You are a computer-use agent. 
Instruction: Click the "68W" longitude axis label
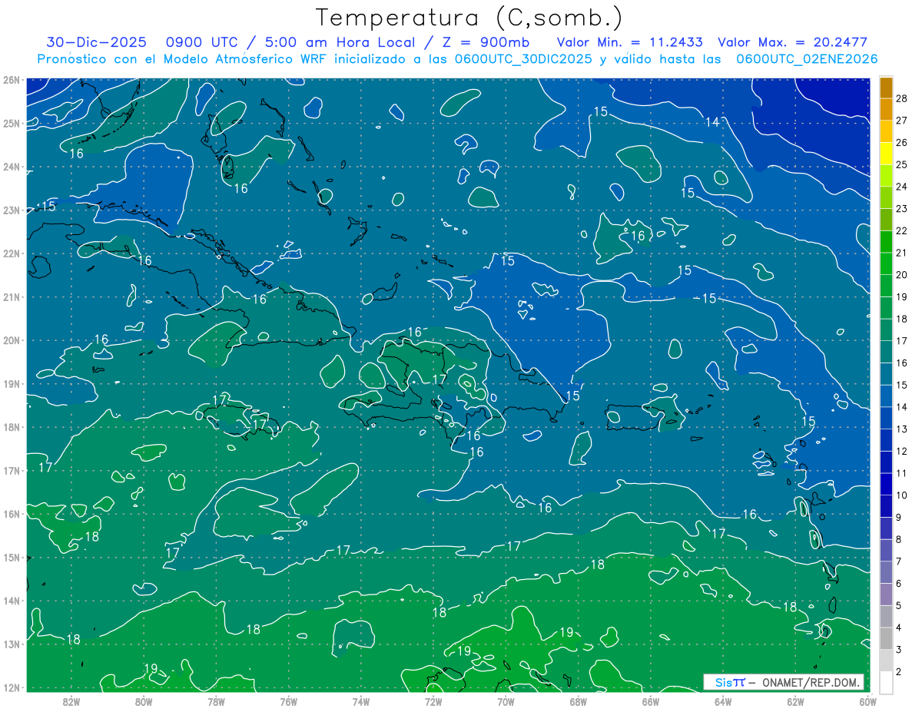pos(579,701)
